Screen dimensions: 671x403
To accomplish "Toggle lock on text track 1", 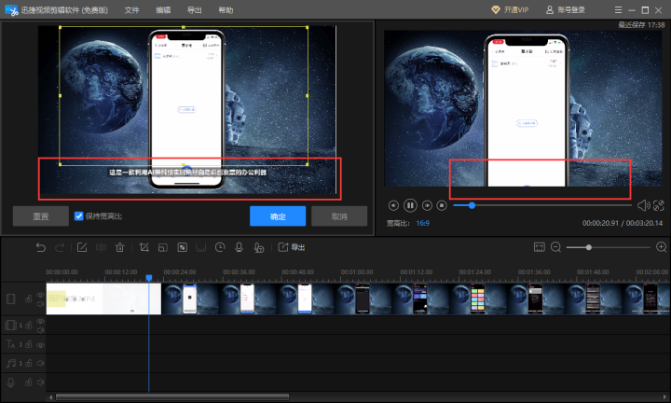I will pos(29,344).
